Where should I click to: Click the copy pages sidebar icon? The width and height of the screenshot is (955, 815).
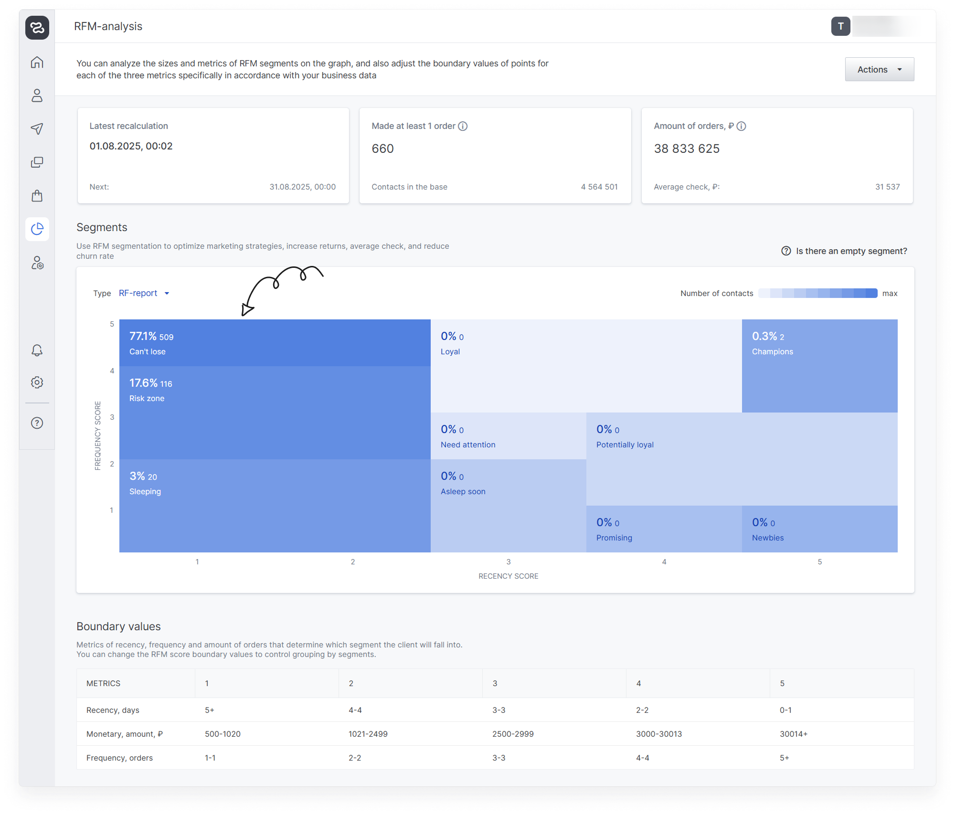pyautogui.click(x=37, y=162)
